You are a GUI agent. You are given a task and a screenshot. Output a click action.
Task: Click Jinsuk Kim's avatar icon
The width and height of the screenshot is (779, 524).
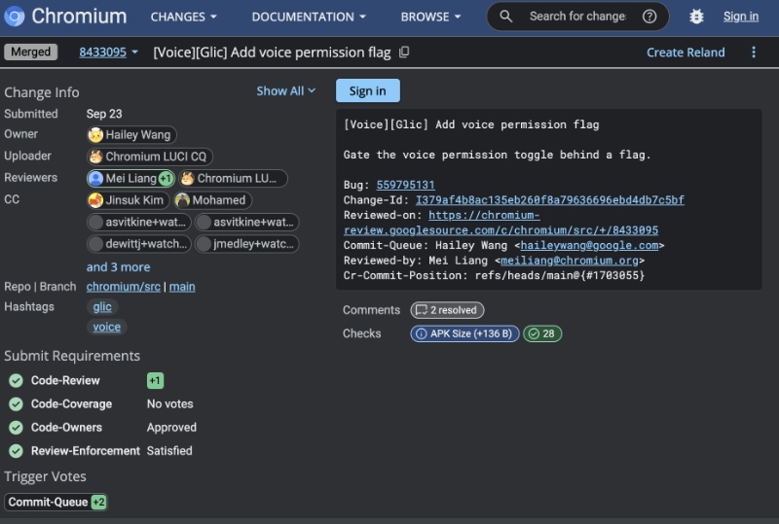tap(95, 200)
